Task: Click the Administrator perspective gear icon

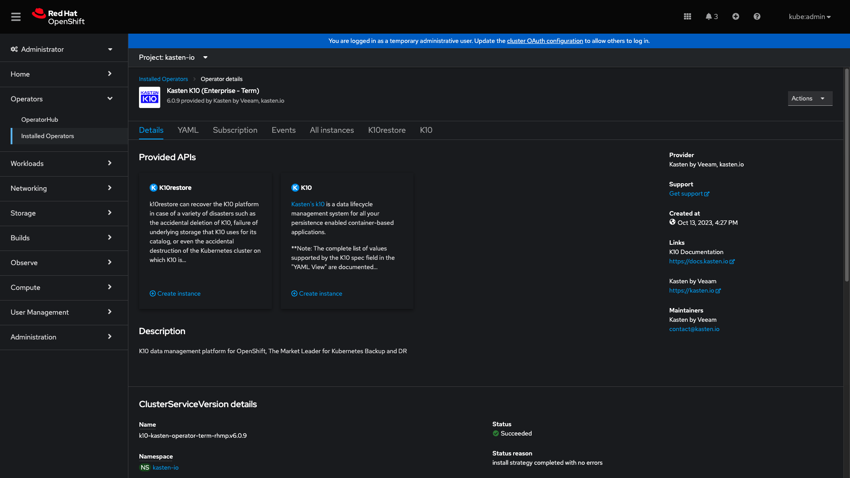Action: [x=14, y=49]
